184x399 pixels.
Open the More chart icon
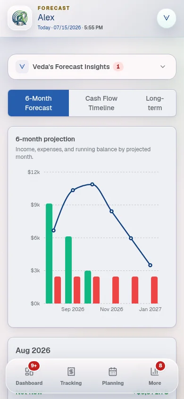155,372
